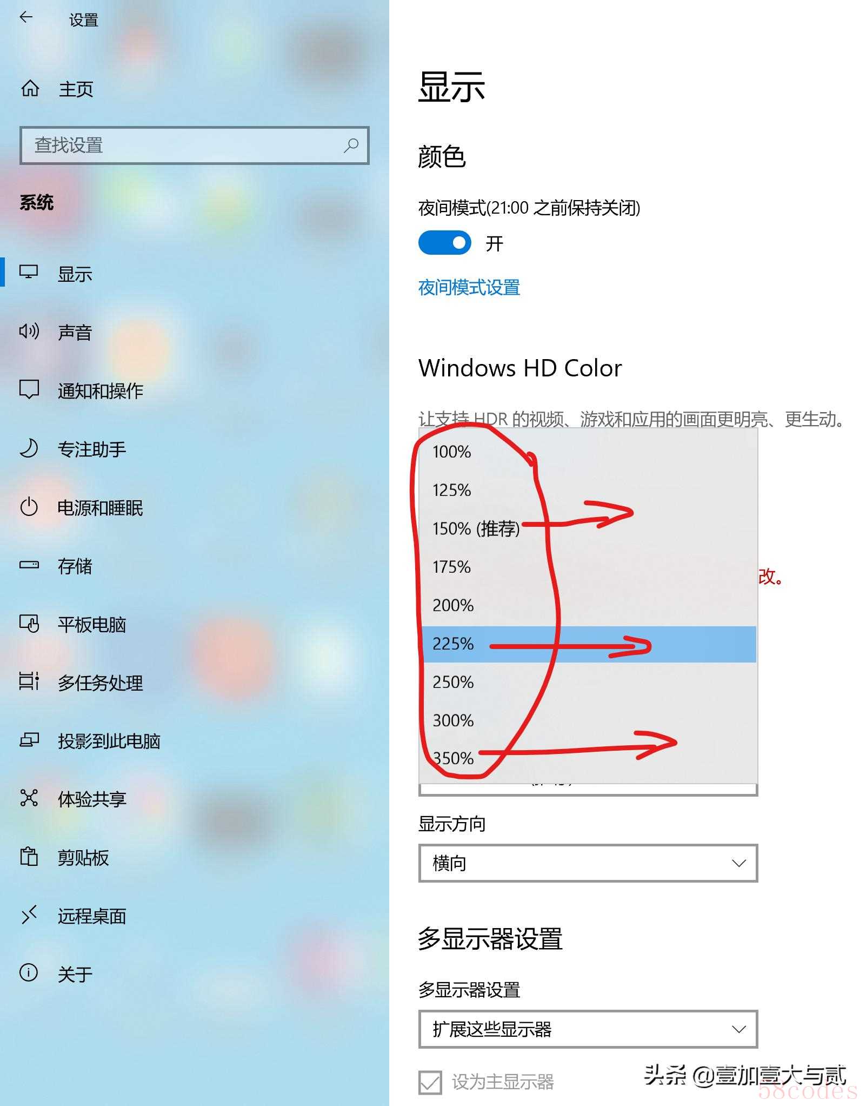Choose 150% (推荐) scale option
The width and height of the screenshot is (866, 1106).
click(x=588, y=528)
